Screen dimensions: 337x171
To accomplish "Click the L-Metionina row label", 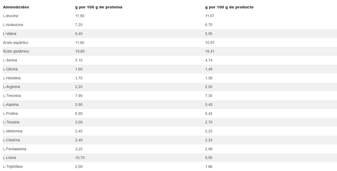I will tap(13, 131).
